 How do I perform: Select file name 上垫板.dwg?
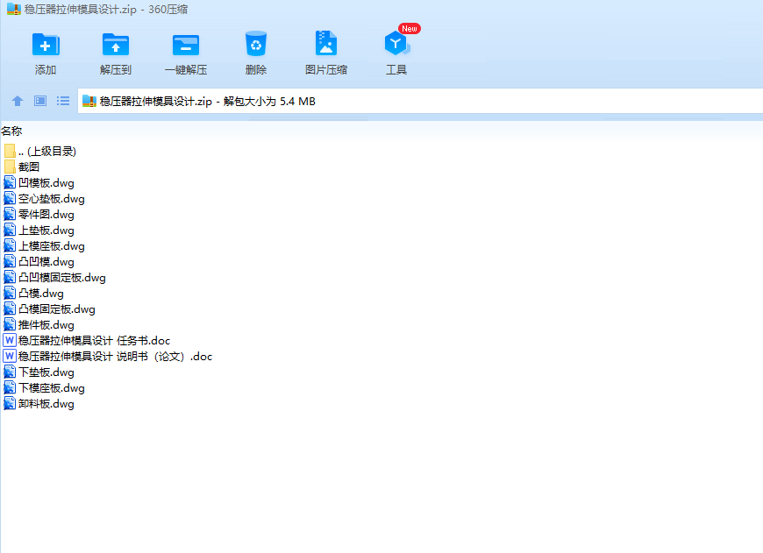coord(46,230)
